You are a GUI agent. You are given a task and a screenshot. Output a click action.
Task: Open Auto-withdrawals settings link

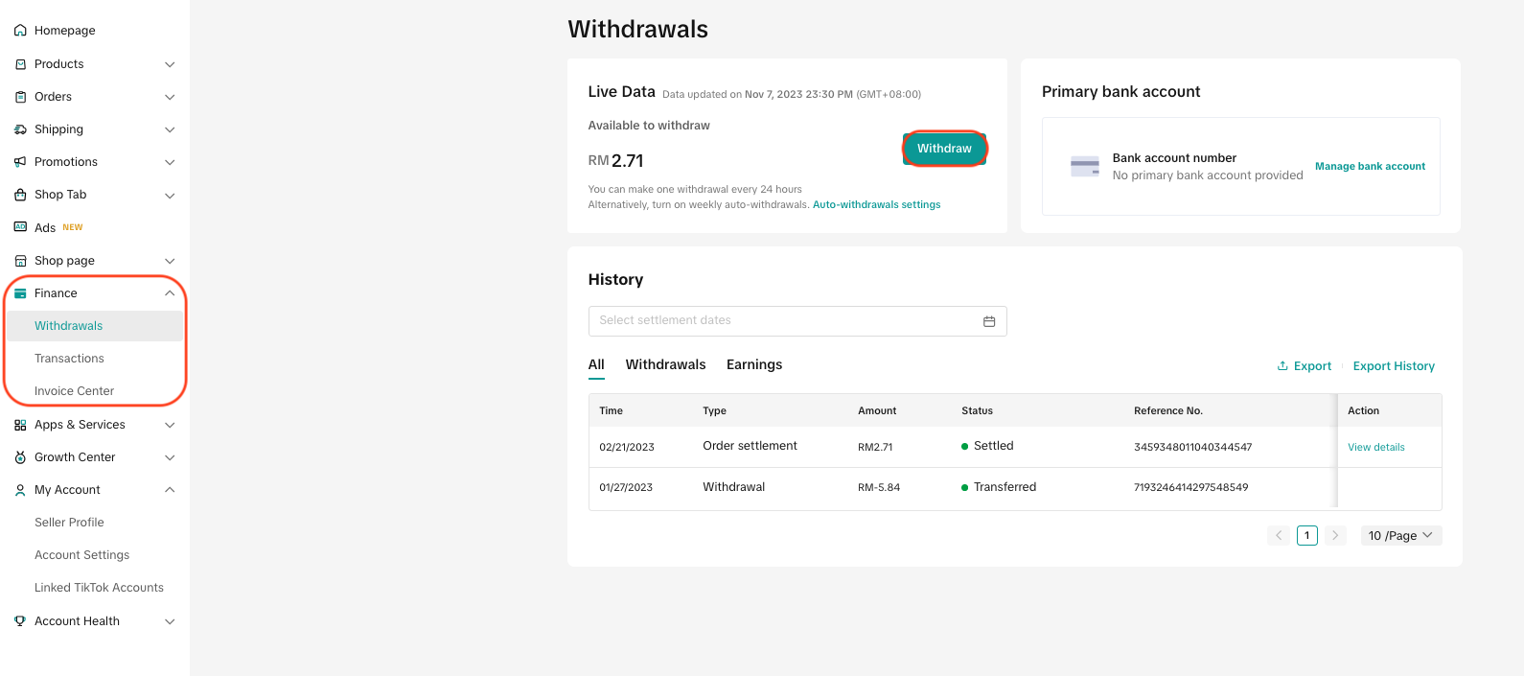pyautogui.click(x=876, y=204)
